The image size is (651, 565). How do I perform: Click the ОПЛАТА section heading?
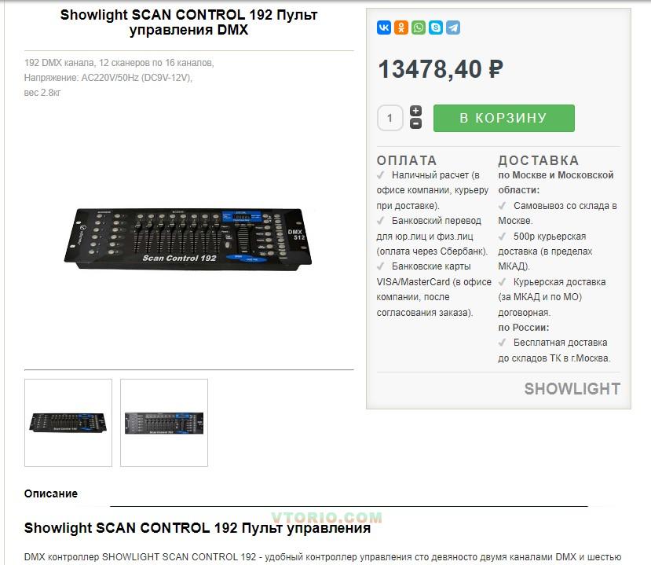pyautogui.click(x=407, y=160)
